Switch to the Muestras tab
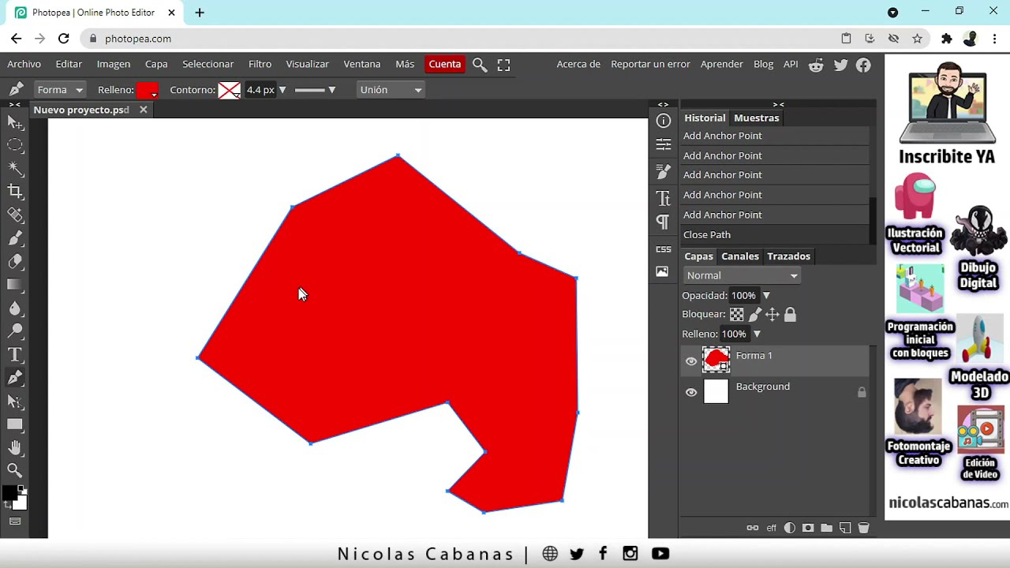This screenshot has height=568, width=1010. coord(757,118)
